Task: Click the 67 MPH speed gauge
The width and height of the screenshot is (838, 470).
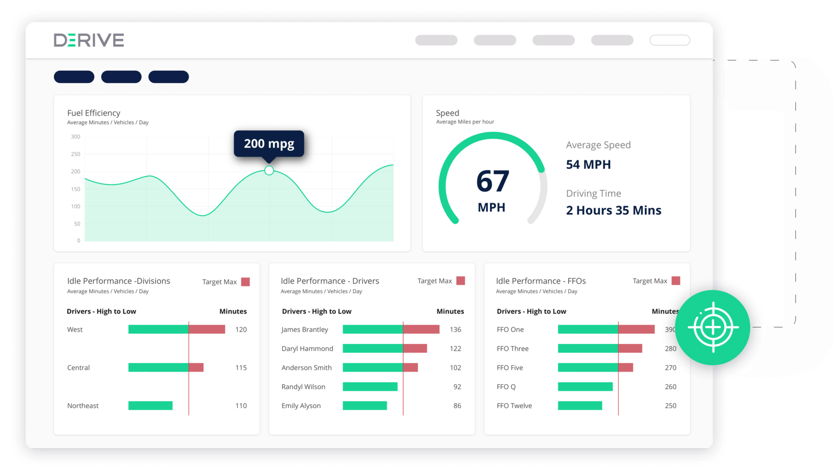Action: coord(492,183)
